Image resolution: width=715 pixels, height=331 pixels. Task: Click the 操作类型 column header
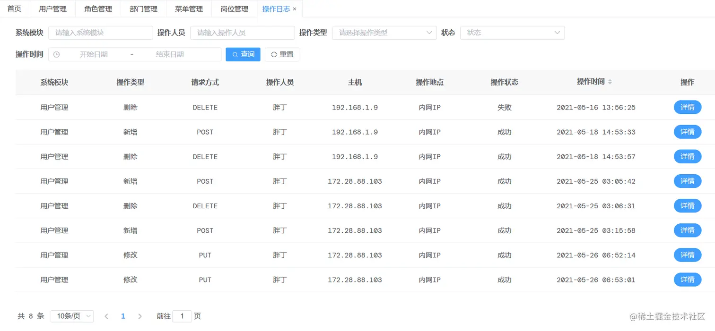[x=131, y=82]
